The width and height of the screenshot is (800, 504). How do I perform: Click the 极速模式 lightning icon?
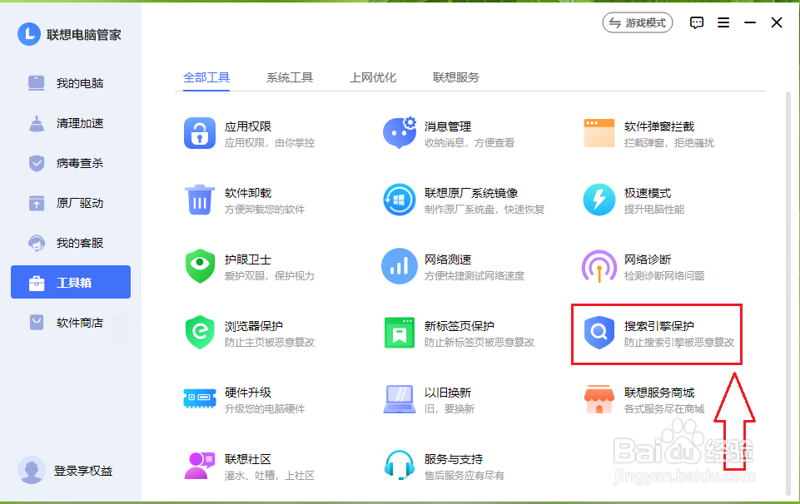tap(599, 200)
